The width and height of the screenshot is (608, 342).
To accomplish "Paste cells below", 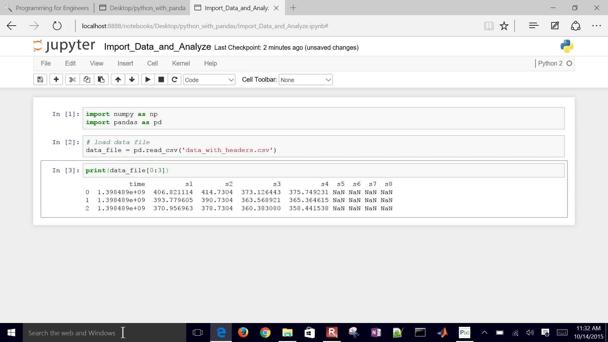I will [101, 79].
